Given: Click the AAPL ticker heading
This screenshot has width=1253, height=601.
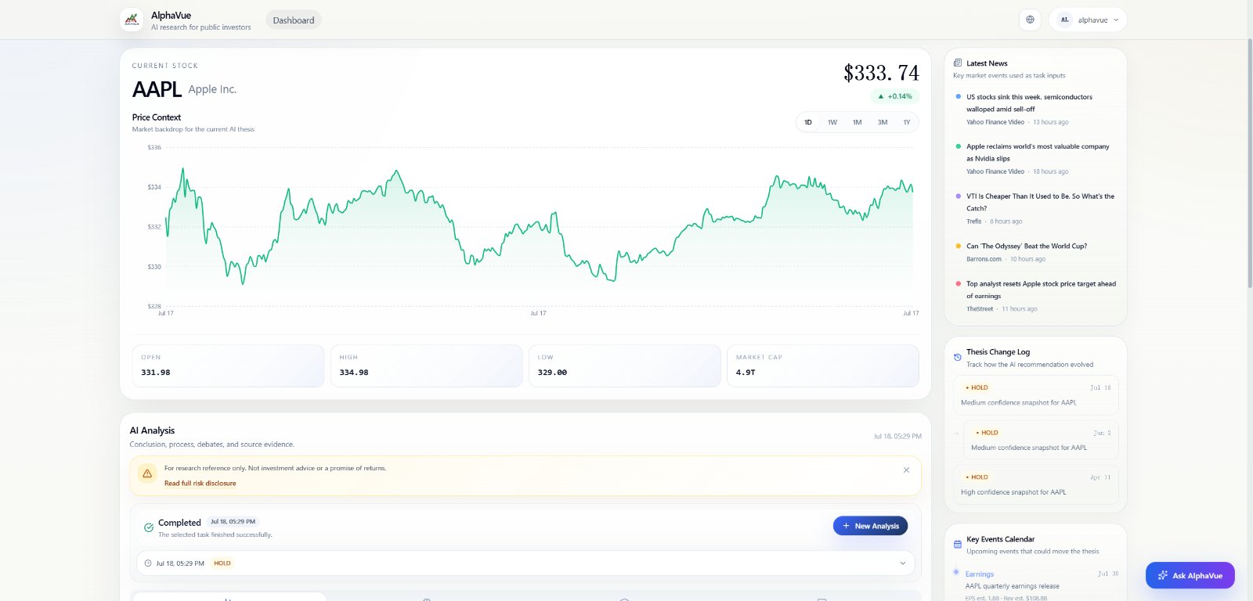Looking at the screenshot, I should (x=157, y=89).
